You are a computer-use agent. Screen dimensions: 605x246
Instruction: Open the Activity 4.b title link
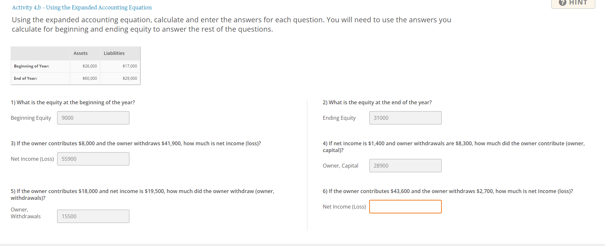coord(81,7)
